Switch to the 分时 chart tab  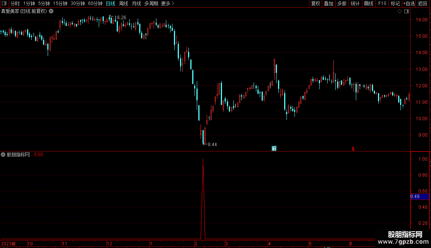(15, 3)
